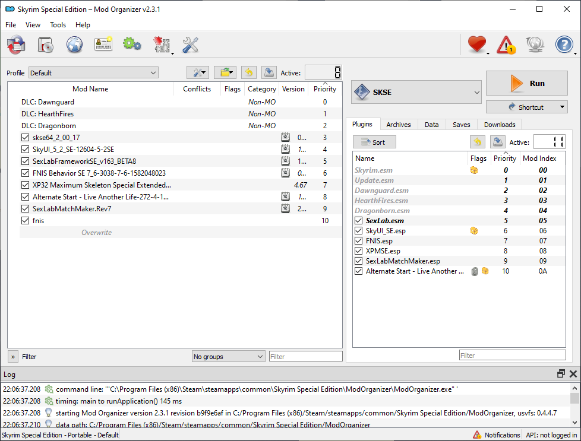
Task: Open the Tools menu
Action: tap(58, 25)
